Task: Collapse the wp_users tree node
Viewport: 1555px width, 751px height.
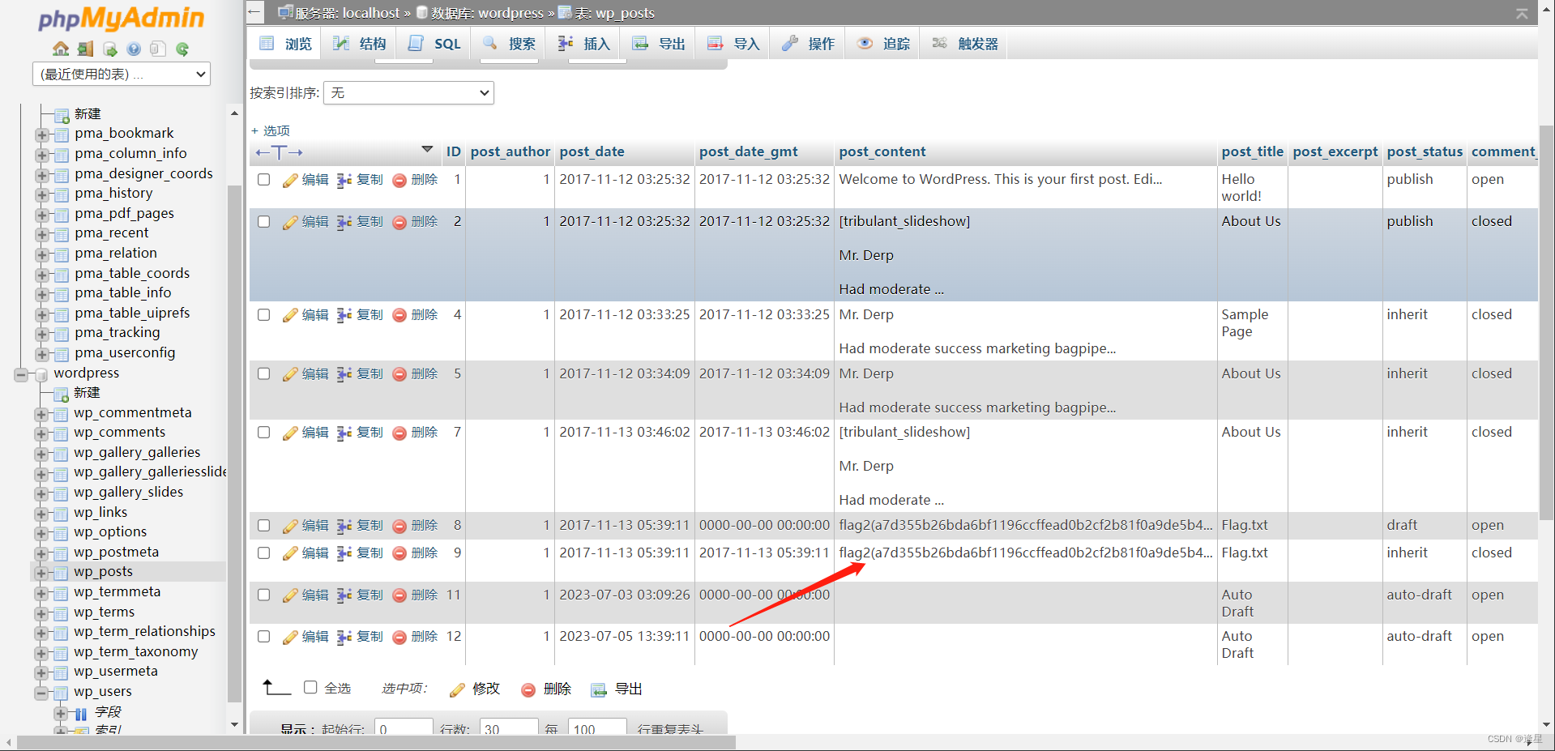Action: [41, 693]
